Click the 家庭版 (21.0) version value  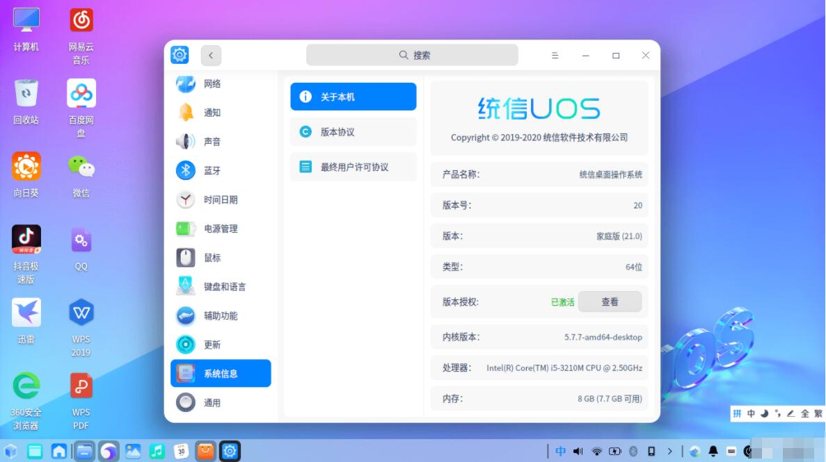[619, 236]
